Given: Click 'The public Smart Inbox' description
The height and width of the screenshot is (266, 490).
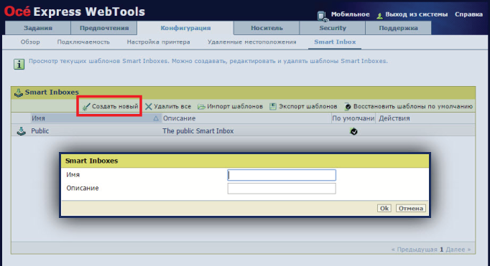Looking at the screenshot, I should (198, 131).
